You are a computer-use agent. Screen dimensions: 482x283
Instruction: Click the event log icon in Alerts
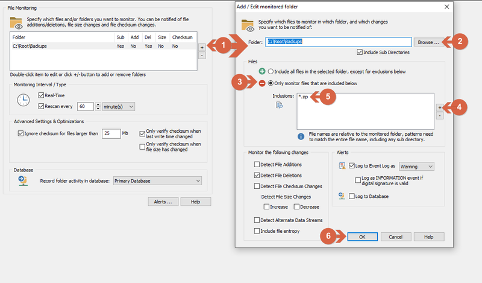(342, 166)
